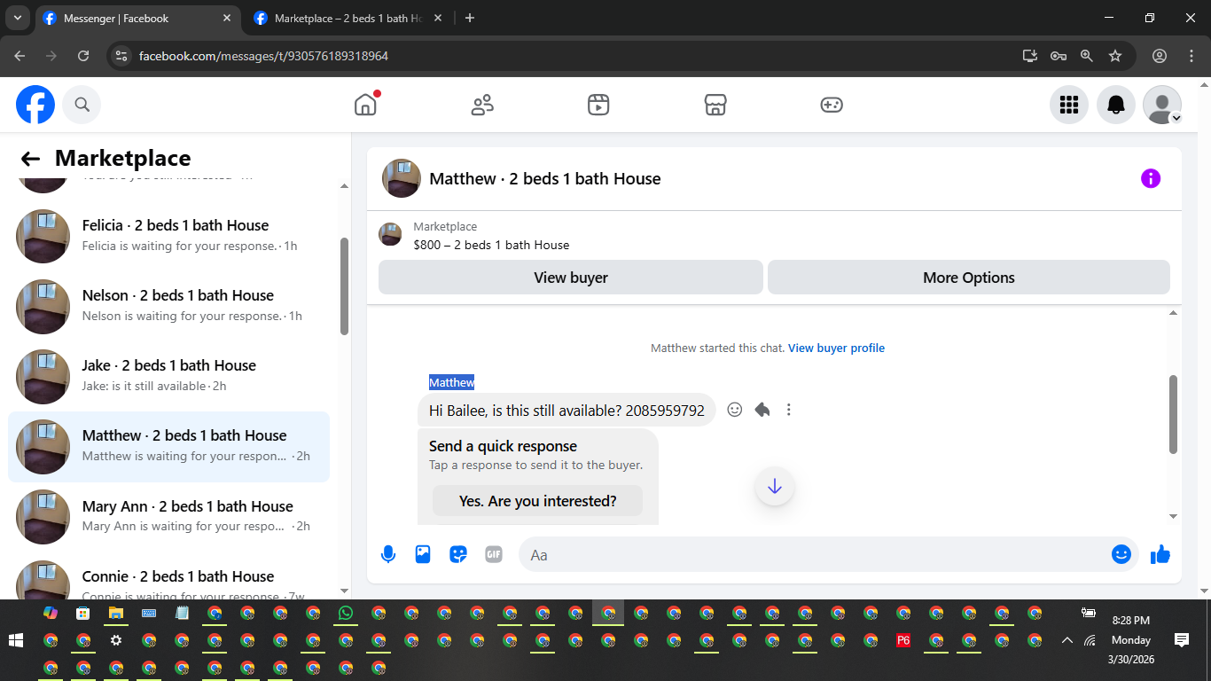
Task: Click the chat list scrollbar thumb
Action: [x=344, y=286]
